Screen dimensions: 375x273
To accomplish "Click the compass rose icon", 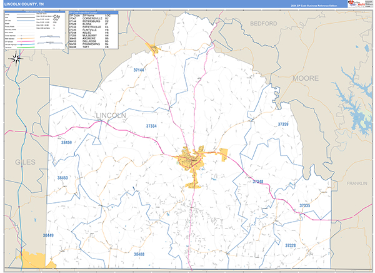I will tap(17, 59).
